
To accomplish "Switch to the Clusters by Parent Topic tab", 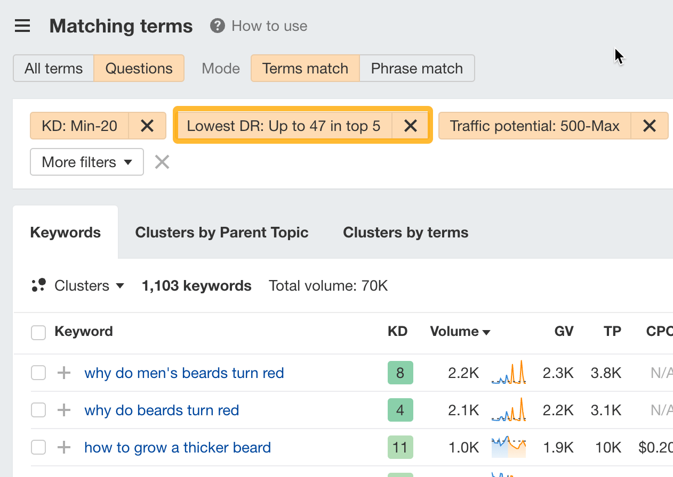I will (222, 232).
